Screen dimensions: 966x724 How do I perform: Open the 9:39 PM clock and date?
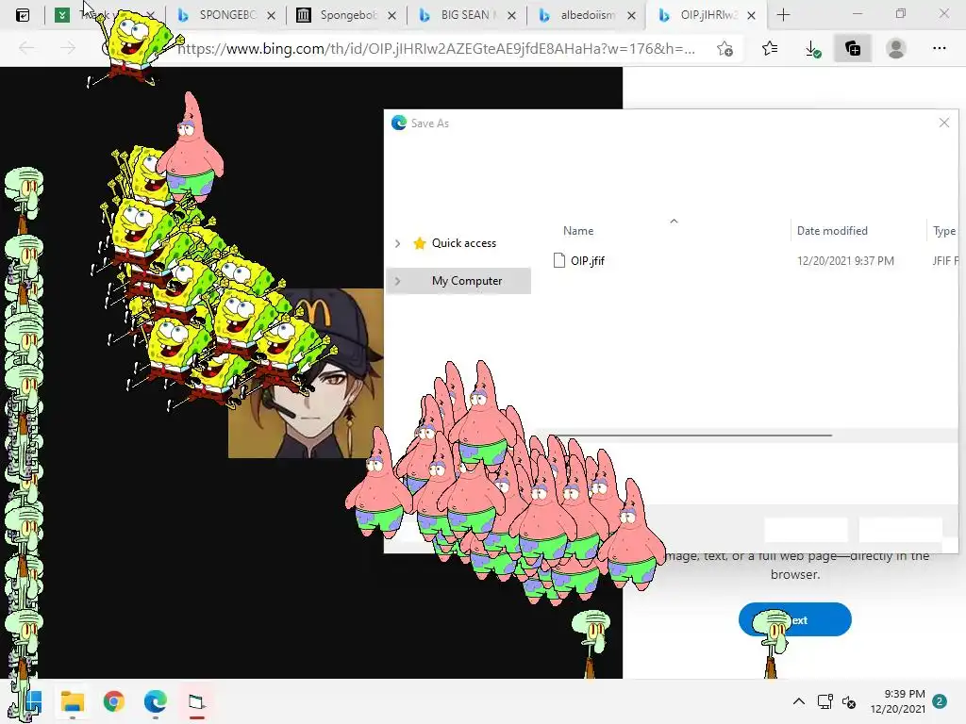click(898, 701)
